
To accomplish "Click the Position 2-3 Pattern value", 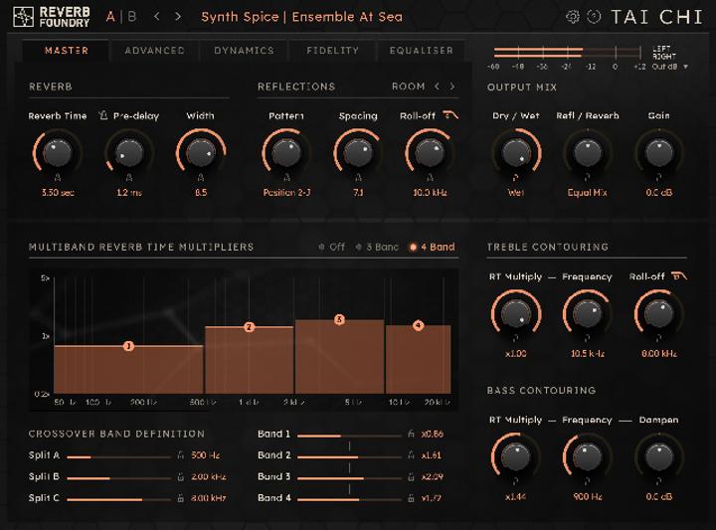I will click(286, 193).
